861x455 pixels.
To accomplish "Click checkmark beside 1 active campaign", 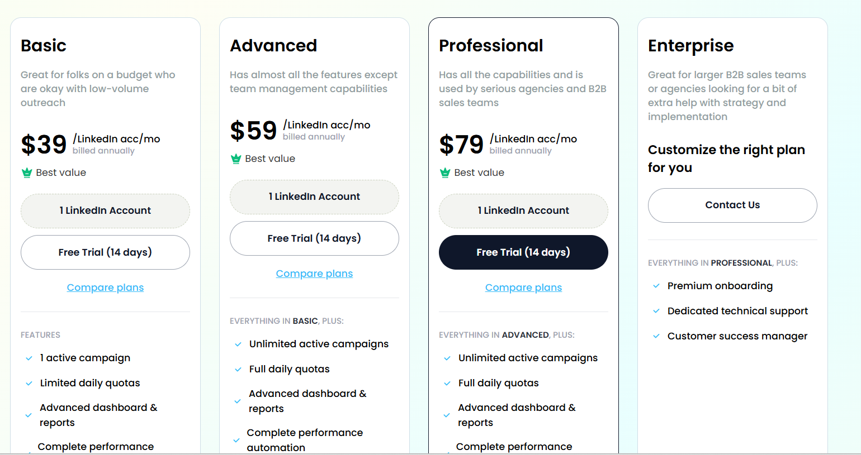I will 29,358.
